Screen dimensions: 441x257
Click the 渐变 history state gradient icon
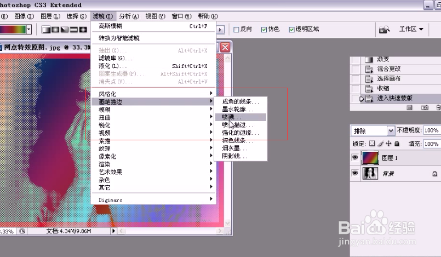369,59
